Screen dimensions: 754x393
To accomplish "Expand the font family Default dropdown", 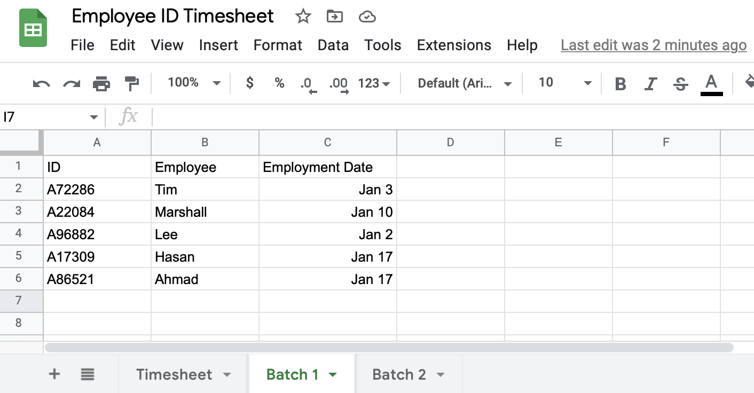I will pyautogui.click(x=464, y=83).
